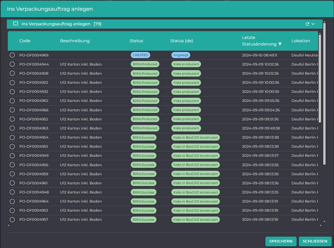Image resolution: width=334 pixels, height=248 pixels.
Task: Click the code PO-DF0004952
Action: (x=33, y=119)
